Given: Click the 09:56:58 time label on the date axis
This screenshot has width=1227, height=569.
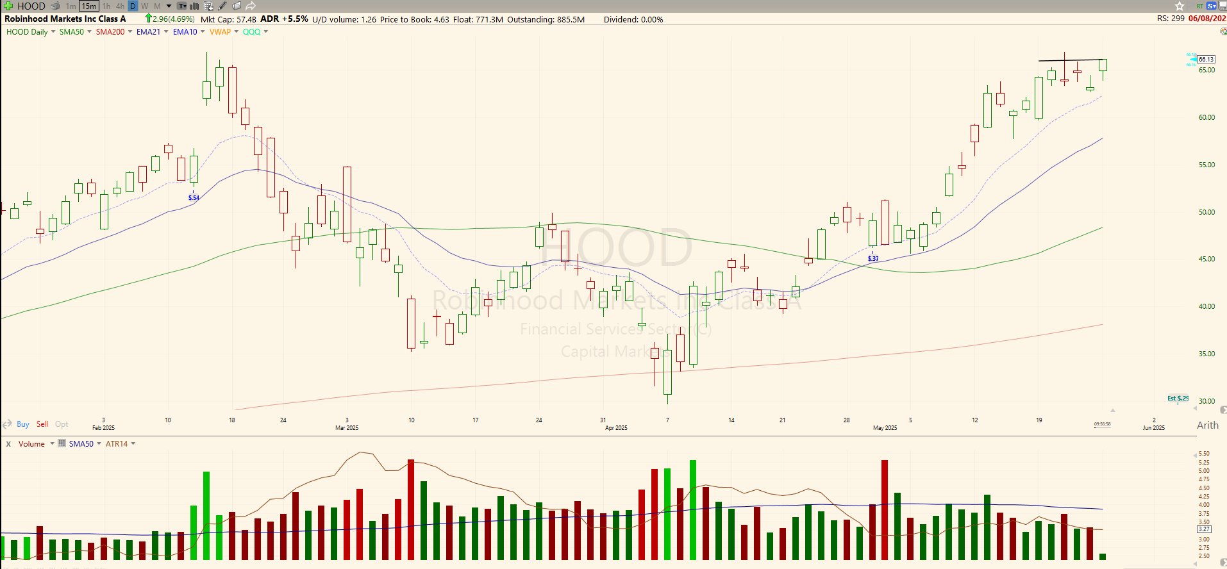Looking at the screenshot, I should [x=1102, y=424].
